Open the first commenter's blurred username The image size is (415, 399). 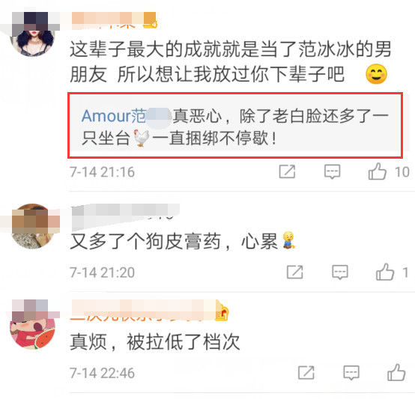114,20
